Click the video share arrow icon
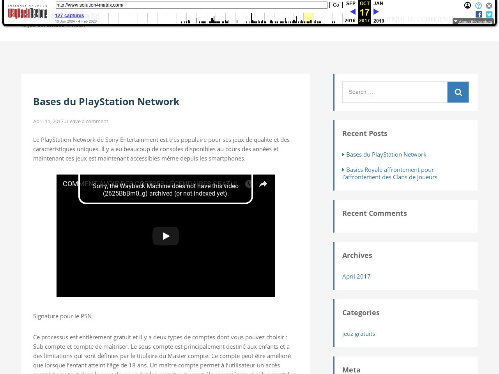This screenshot has width=499, height=374. [263, 184]
